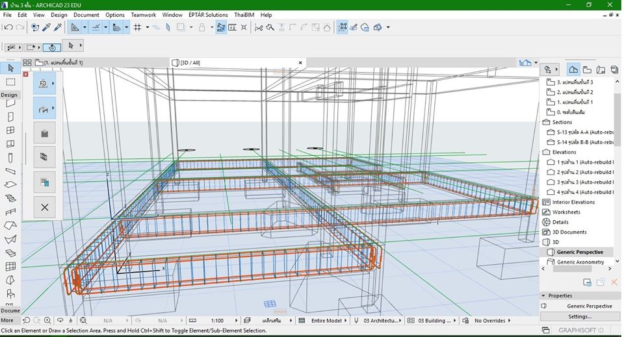The width and height of the screenshot is (624, 337).
Task: Click the Inject Parameters syringe icon
Action: click(x=58, y=27)
